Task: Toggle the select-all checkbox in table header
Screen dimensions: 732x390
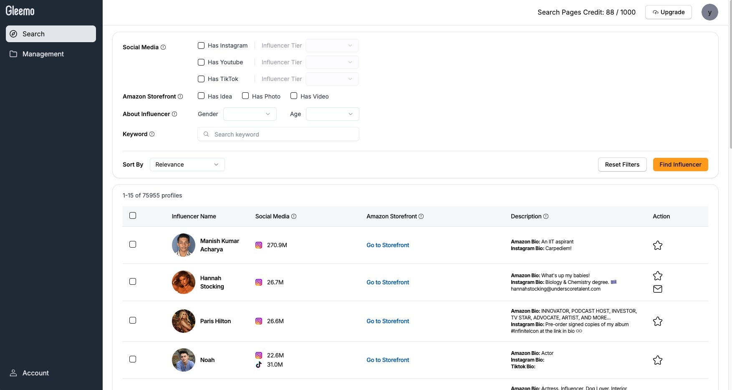Action: (133, 215)
